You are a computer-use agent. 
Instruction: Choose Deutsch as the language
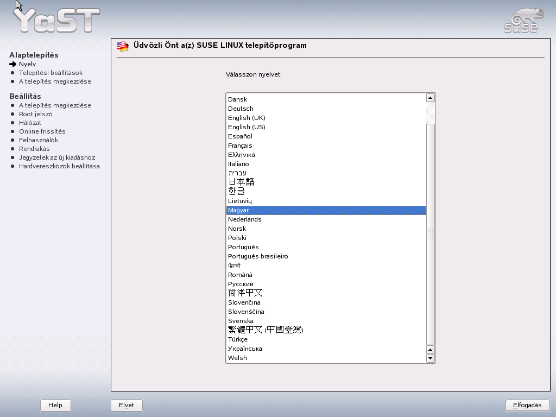point(326,109)
